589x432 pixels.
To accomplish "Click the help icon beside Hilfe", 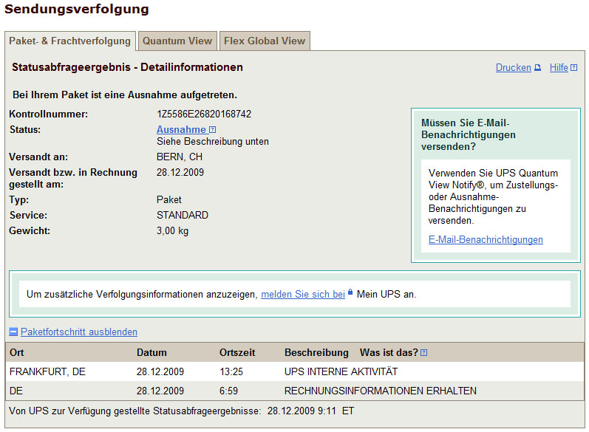I will [x=574, y=68].
